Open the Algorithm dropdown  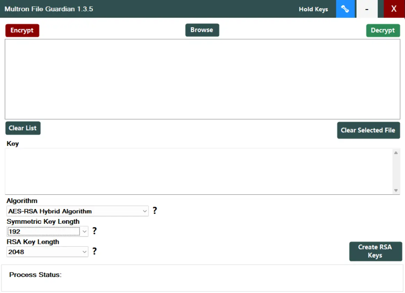[77, 211]
